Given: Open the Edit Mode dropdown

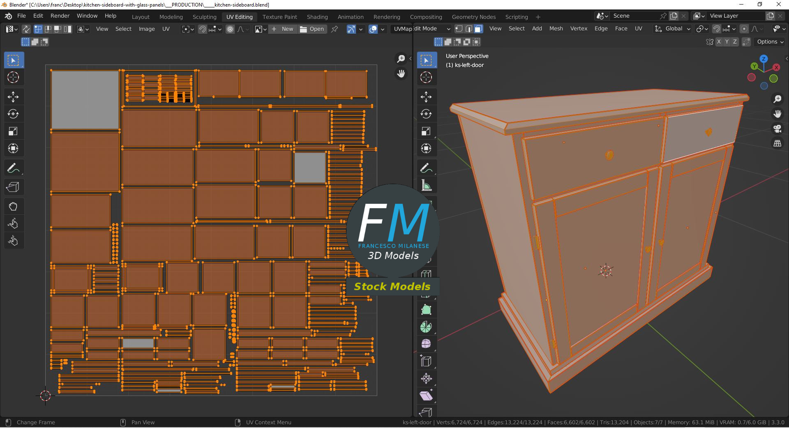Looking at the screenshot, I should pos(432,29).
